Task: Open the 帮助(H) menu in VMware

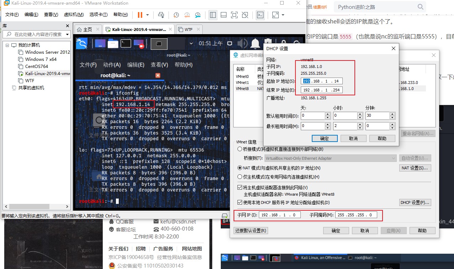Action: coord(120,15)
